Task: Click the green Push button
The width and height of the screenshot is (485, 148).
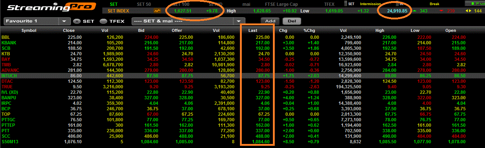Action: pyautogui.click(x=475, y=3)
